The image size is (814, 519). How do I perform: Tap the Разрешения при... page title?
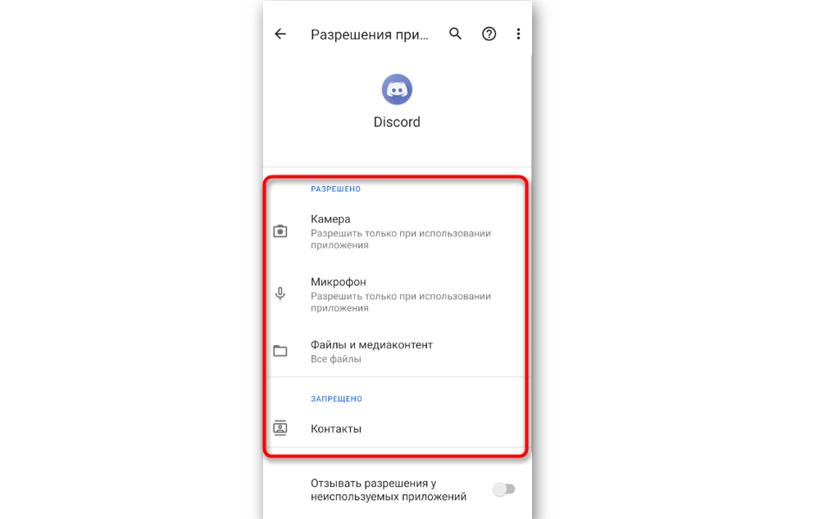click(x=370, y=34)
